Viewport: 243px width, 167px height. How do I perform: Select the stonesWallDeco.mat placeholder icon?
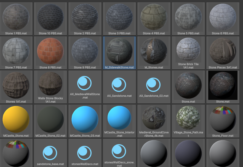pyautogui.click(x=84, y=153)
